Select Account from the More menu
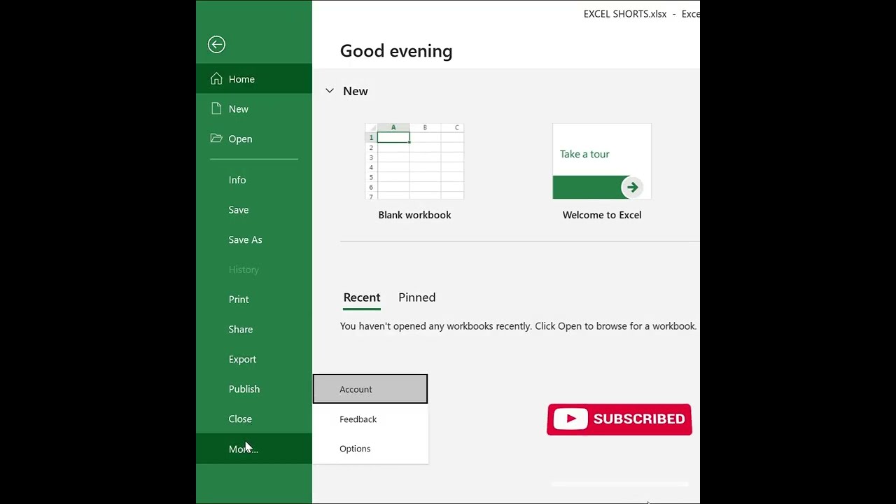The height and width of the screenshot is (504, 896). (370, 389)
